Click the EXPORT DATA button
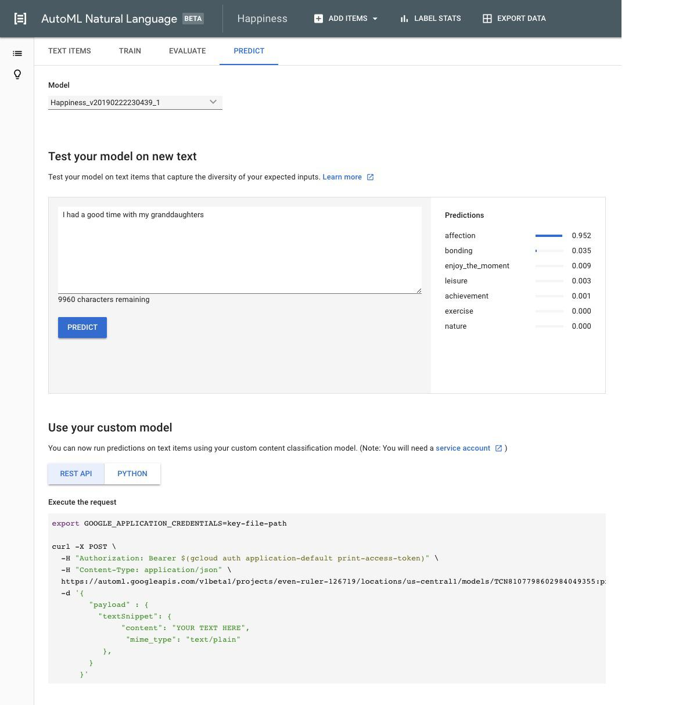Image resolution: width=697 pixels, height=705 pixels. point(514,19)
